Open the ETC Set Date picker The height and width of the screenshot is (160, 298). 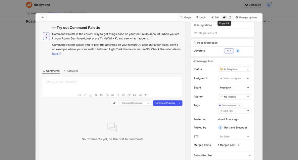234,137
